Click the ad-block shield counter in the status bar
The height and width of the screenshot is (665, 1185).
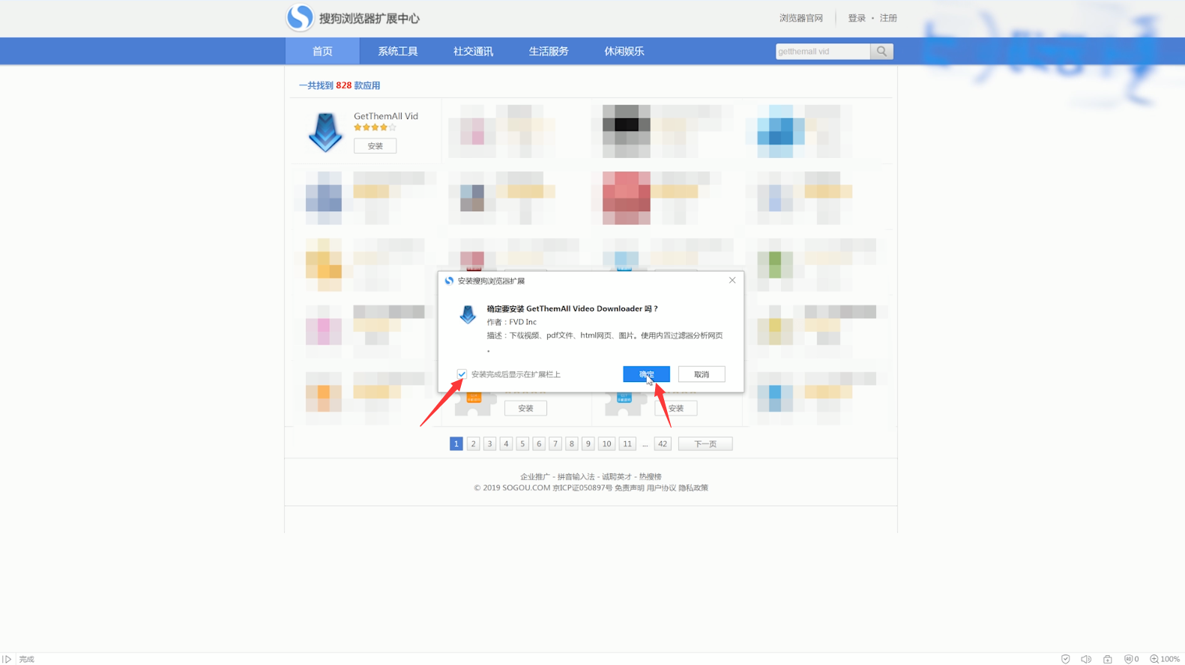[1131, 659]
